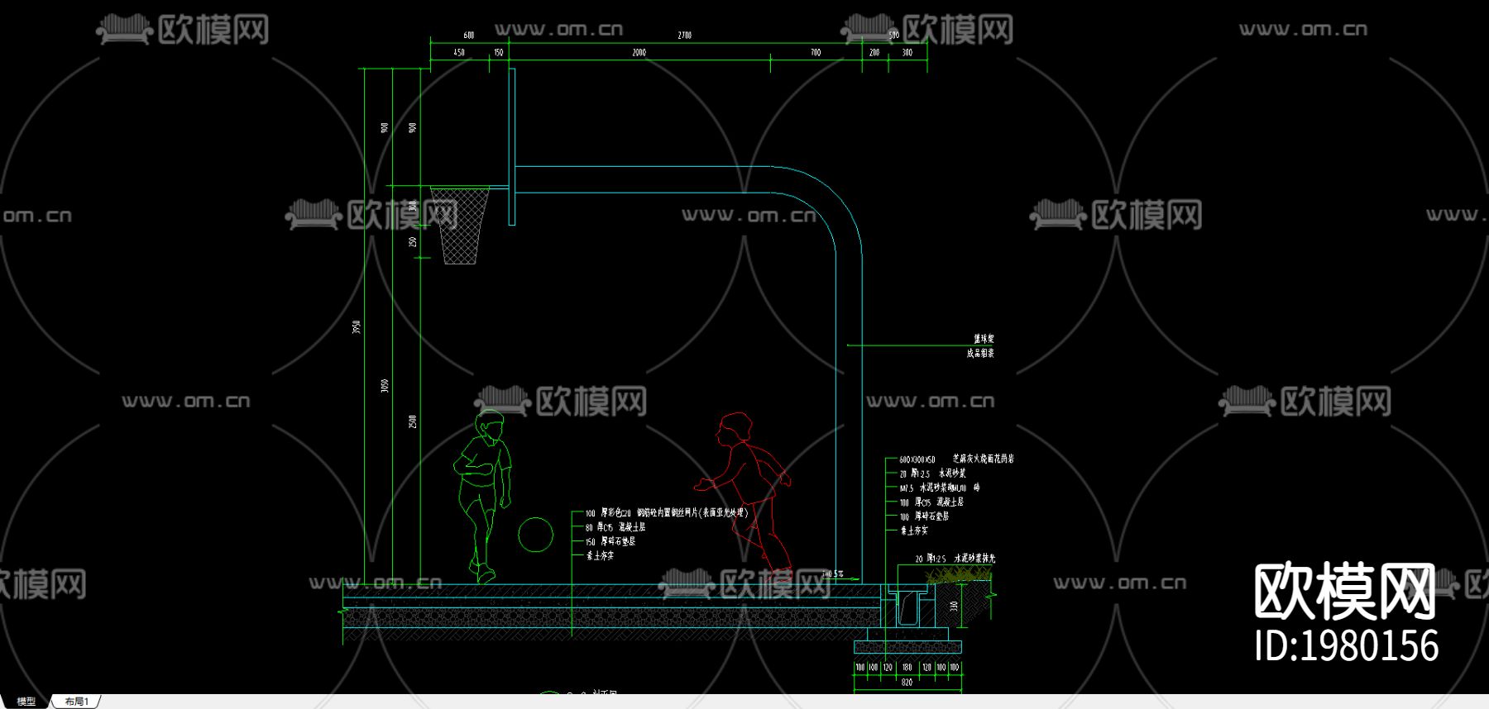Click the 600 dimension text

469,36
